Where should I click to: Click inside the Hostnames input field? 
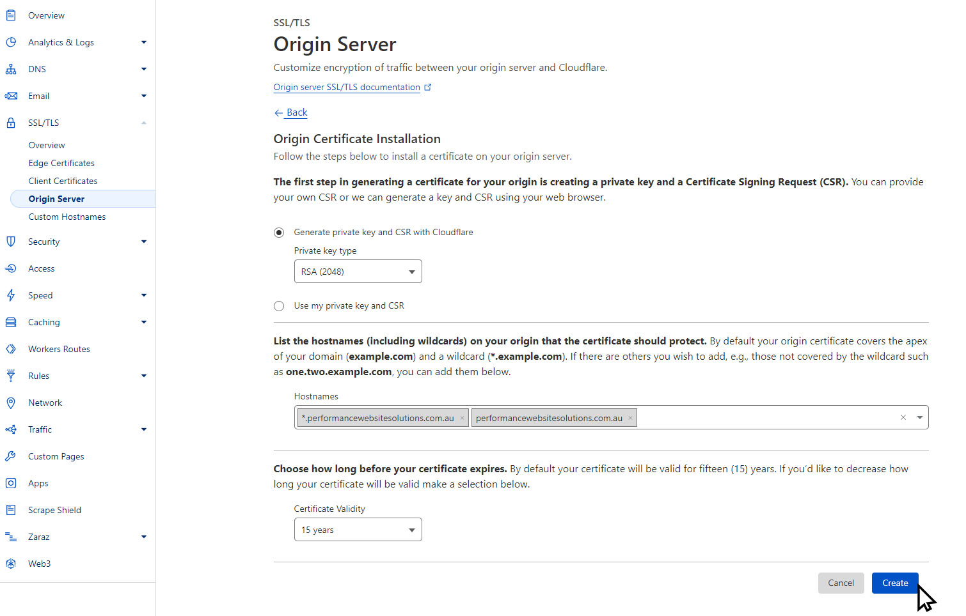click(x=761, y=418)
